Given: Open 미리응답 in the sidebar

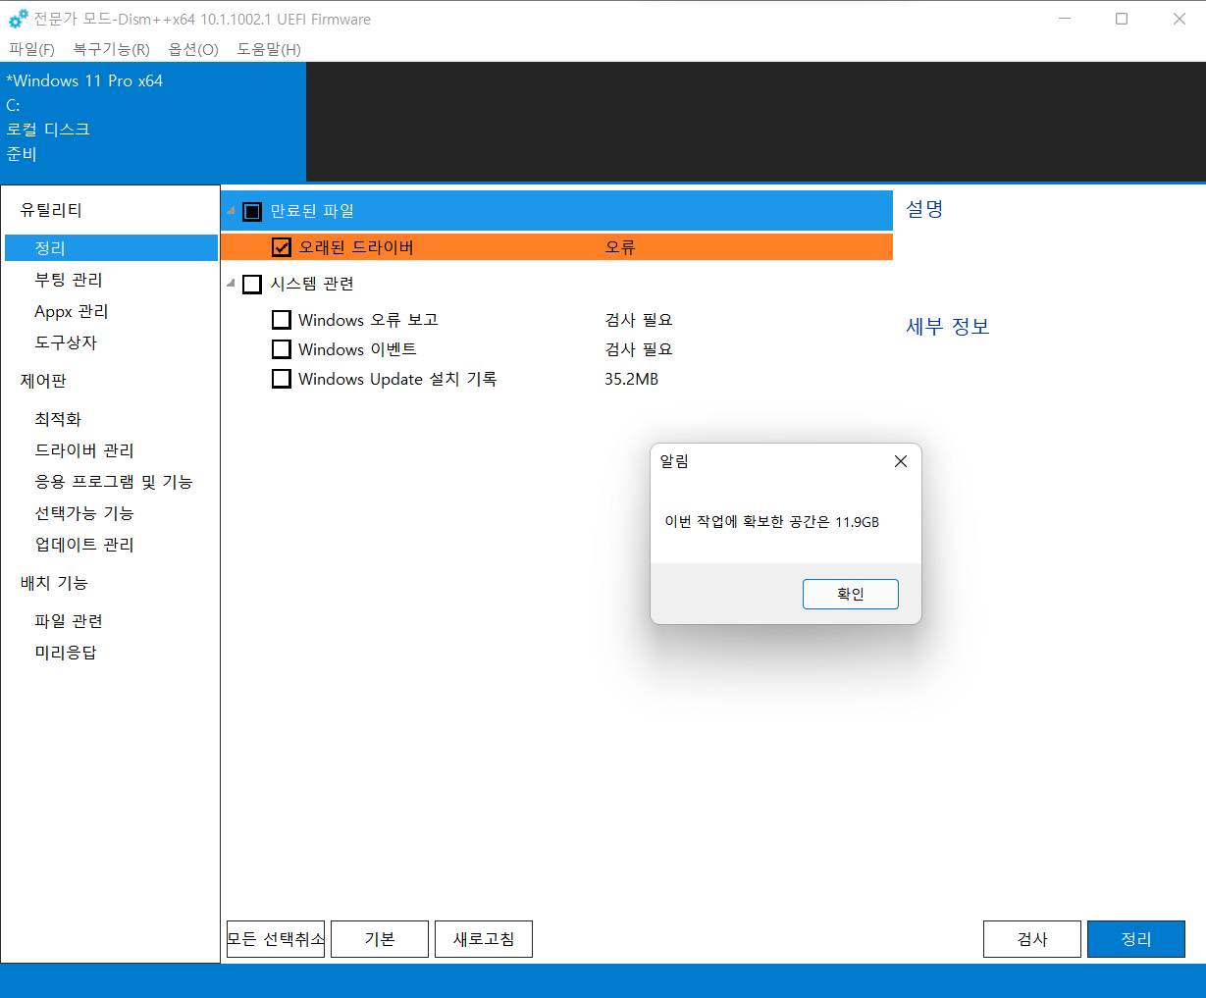Looking at the screenshot, I should tap(66, 653).
